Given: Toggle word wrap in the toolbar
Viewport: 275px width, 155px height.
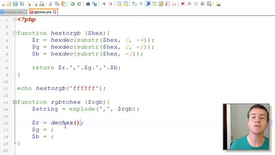Looking at the screenshot, I should [134, 4].
